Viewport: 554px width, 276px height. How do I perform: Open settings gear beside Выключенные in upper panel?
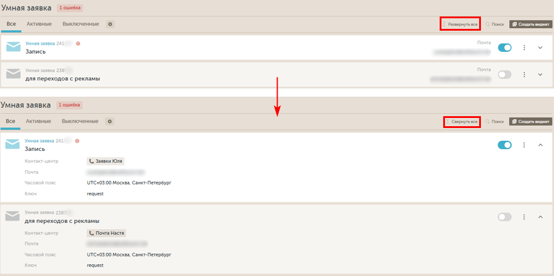[110, 24]
